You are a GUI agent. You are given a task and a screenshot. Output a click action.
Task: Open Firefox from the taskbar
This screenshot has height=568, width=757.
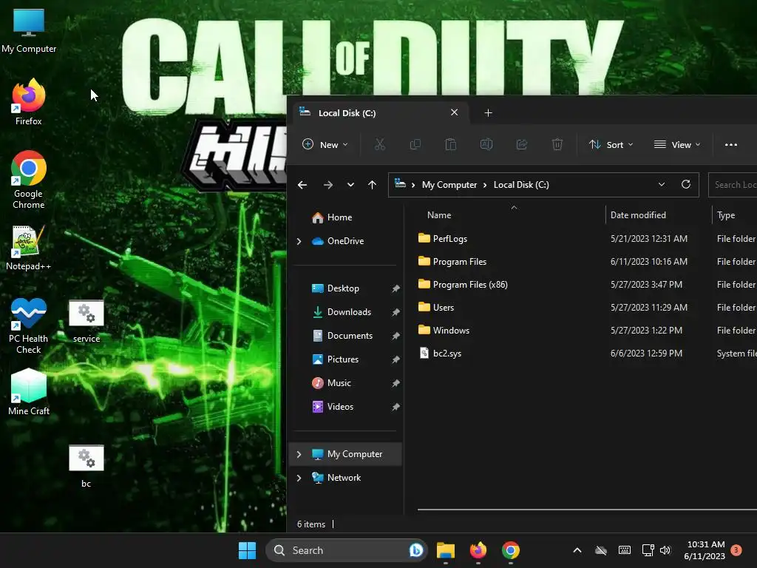pos(478,550)
